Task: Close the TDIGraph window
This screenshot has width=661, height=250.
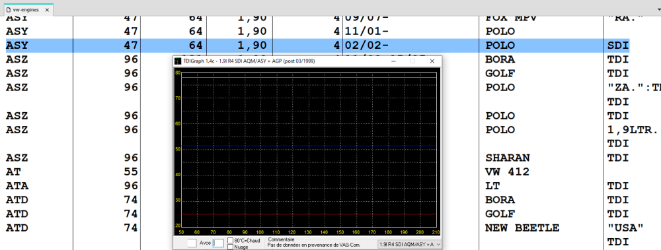Action: (432, 61)
